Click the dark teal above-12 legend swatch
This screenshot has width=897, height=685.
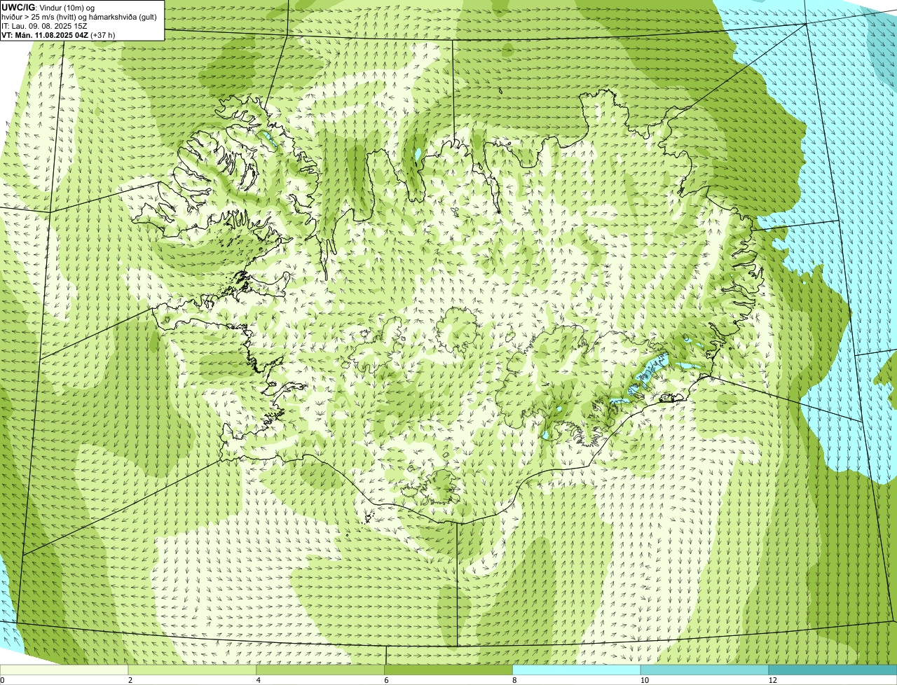click(833, 670)
